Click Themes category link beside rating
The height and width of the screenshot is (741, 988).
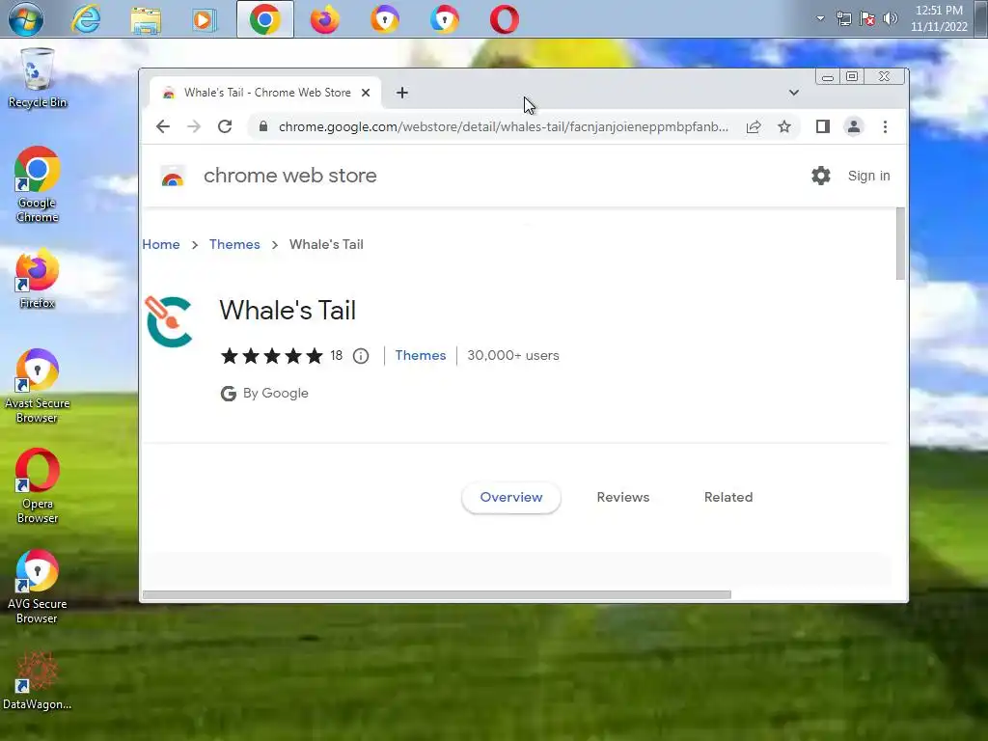click(x=421, y=355)
